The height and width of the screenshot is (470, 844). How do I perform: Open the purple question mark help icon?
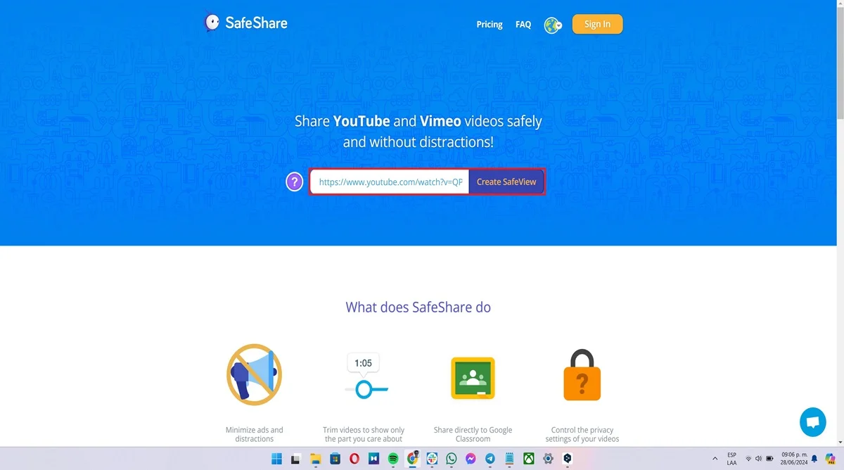[x=294, y=182]
